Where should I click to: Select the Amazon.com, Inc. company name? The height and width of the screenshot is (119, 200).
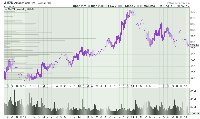[x=25, y=3]
